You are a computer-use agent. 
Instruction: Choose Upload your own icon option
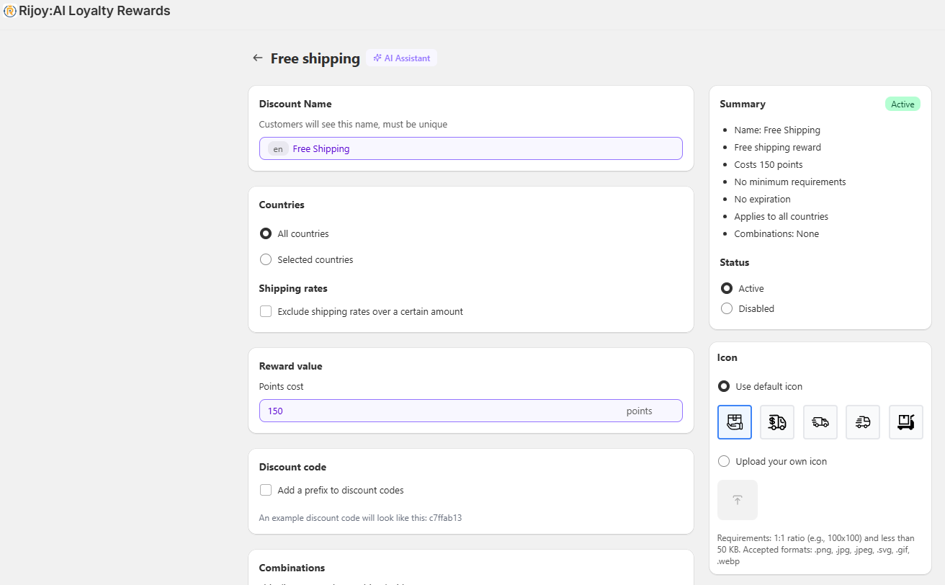[723, 461]
